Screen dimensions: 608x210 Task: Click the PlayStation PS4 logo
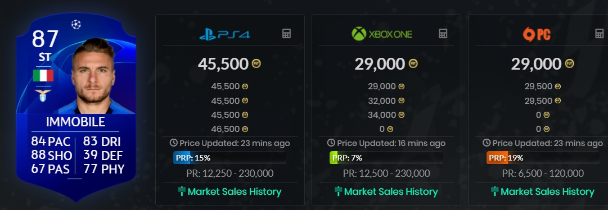[x=224, y=34]
